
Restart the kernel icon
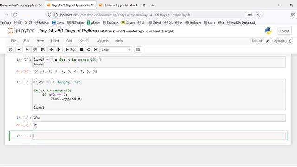click(x=89, y=50)
